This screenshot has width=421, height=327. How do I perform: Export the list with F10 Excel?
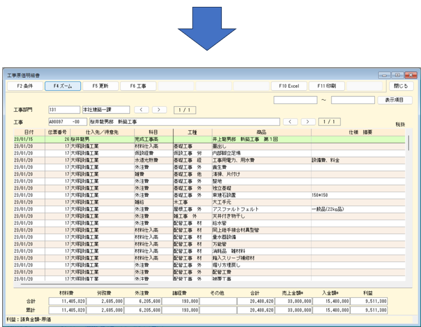289,86
